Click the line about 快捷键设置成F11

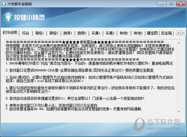click(75, 99)
